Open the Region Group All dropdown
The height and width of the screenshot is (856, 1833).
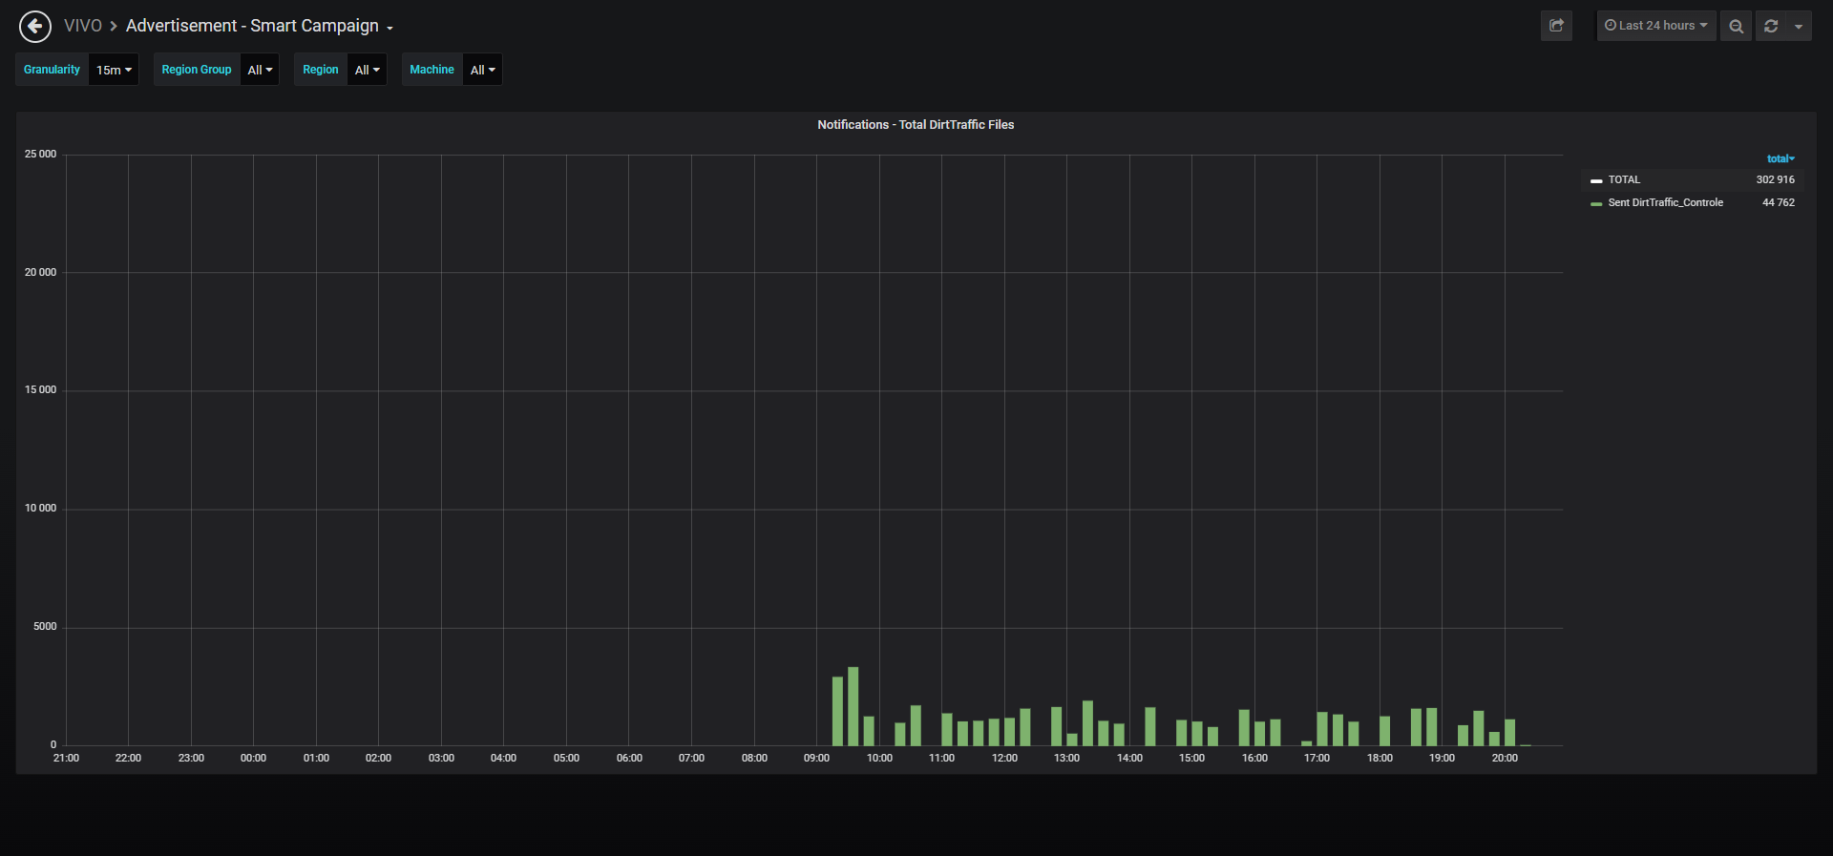260,70
